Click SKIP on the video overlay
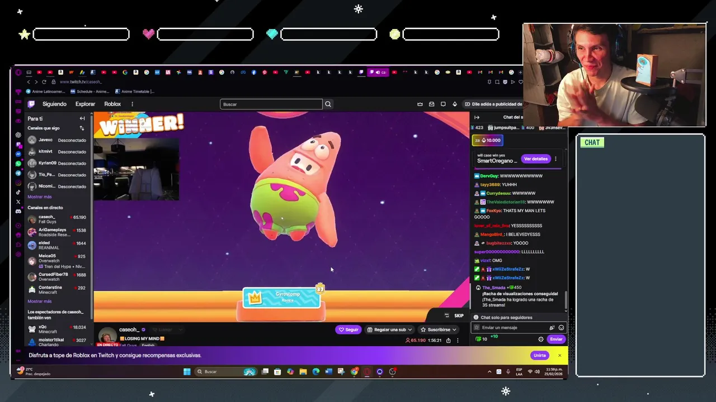The height and width of the screenshot is (402, 716). coord(459,315)
